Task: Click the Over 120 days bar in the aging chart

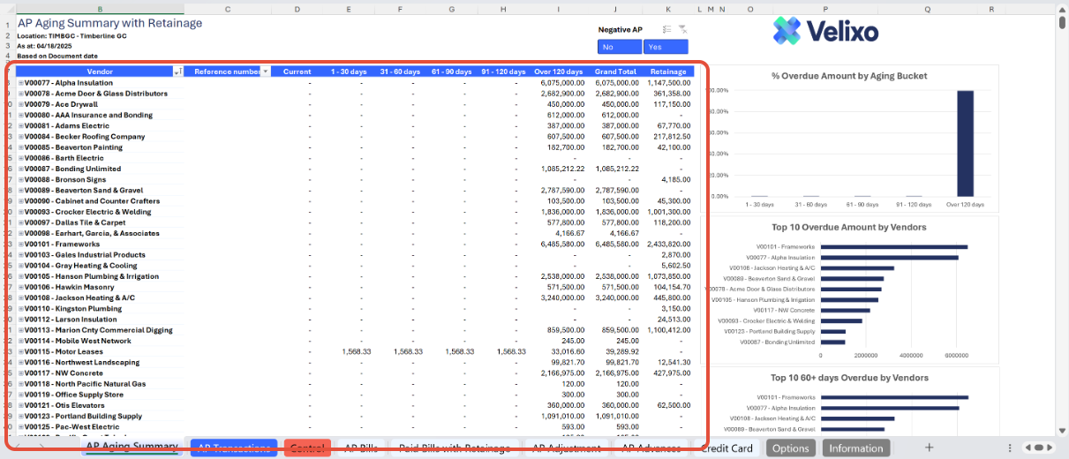Action: [966, 143]
